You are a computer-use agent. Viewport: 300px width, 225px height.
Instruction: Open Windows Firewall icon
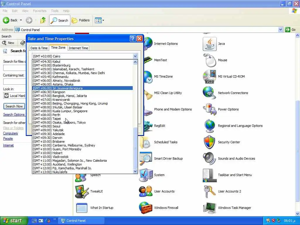[x=146, y=208]
